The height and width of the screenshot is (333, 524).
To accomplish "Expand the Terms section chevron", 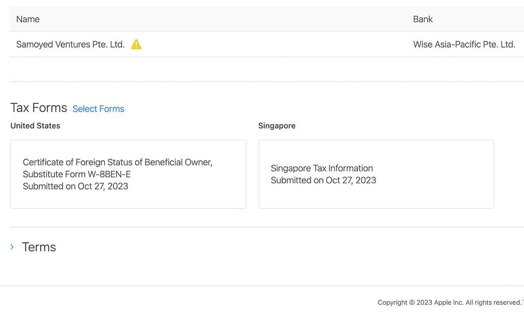I will tap(12, 247).
